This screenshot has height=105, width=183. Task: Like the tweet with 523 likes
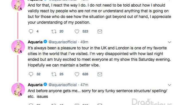coord(77,31)
